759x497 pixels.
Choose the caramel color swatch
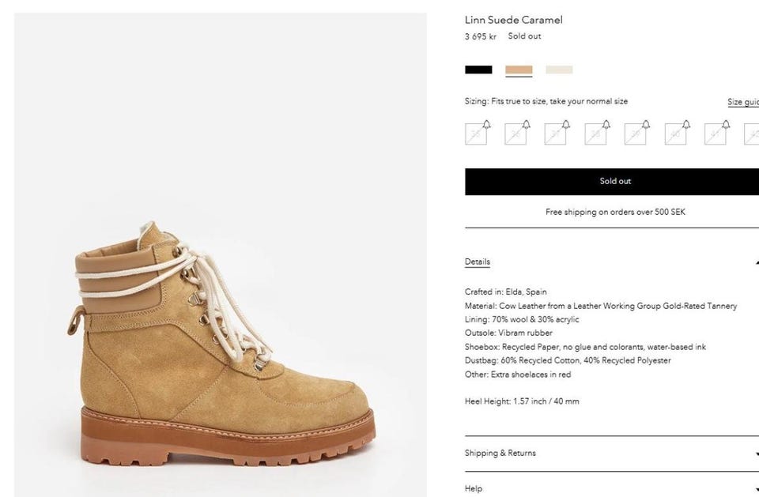click(519, 70)
